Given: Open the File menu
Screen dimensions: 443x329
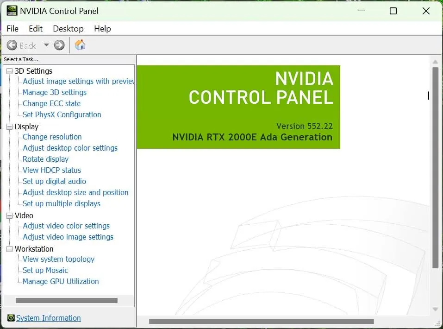Looking at the screenshot, I should 12,29.
